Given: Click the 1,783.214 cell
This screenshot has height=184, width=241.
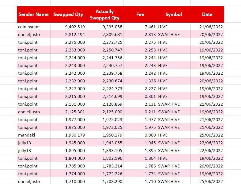Looking at the screenshot, I should pyautogui.click(x=104, y=166).
